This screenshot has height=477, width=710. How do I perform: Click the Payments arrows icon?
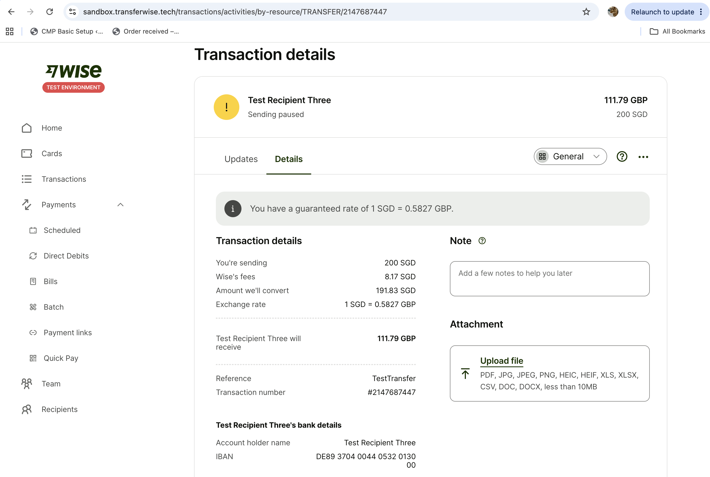[27, 205]
